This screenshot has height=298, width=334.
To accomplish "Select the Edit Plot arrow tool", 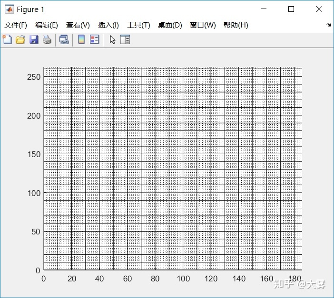I will point(112,40).
